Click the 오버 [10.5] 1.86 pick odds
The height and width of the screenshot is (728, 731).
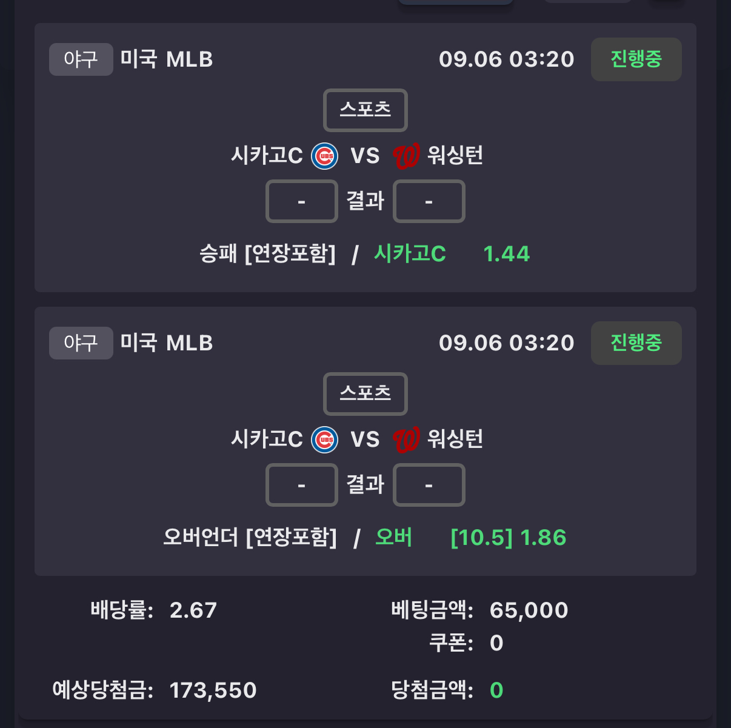tap(509, 538)
